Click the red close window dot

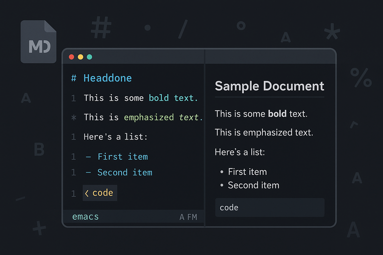pyautogui.click(x=71, y=57)
